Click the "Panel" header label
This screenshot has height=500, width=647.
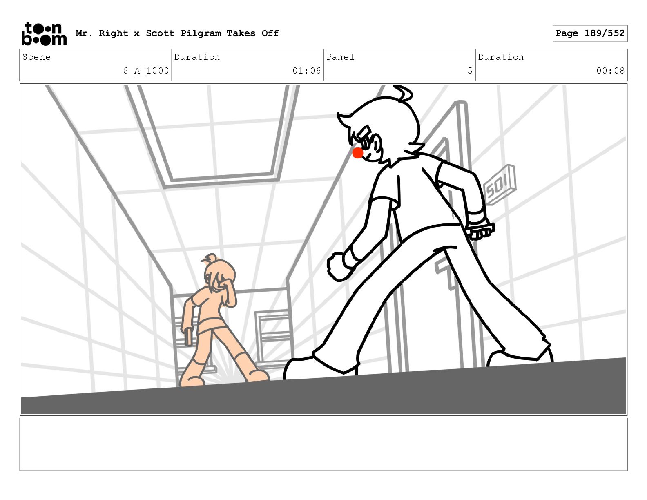pos(340,57)
